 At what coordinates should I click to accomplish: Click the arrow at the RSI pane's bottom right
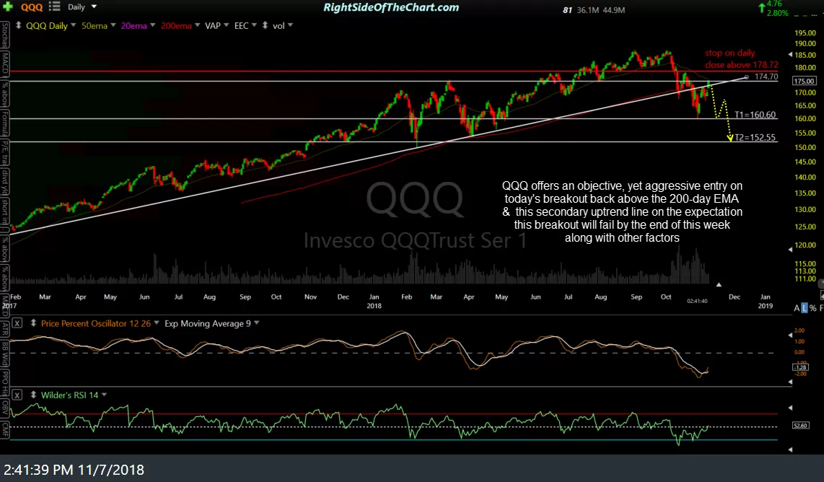tap(790, 450)
